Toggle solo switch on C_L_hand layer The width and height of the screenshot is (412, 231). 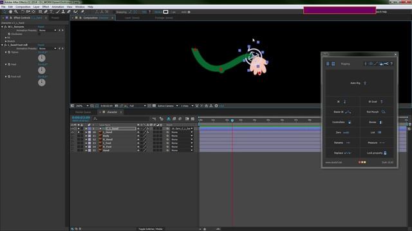point(79,128)
